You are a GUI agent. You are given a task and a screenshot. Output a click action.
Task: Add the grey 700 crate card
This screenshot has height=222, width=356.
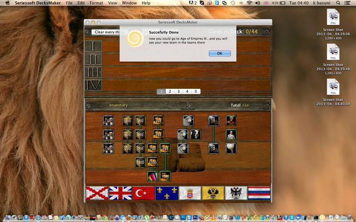click(140, 148)
